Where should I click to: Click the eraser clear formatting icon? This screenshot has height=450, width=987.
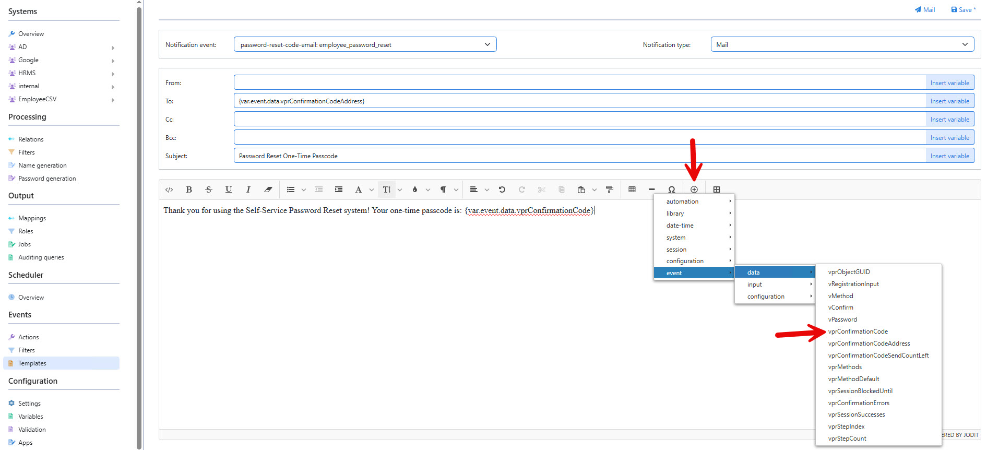pyautogui.click(x=268, y=190)
